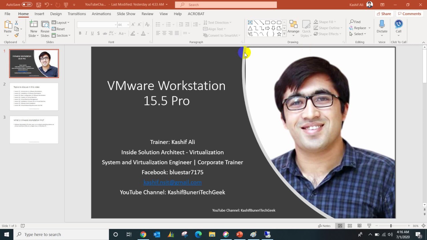This screenshot has height=240, width=427.
Task: Open Align Text dropdown
Action: [214, 29]
